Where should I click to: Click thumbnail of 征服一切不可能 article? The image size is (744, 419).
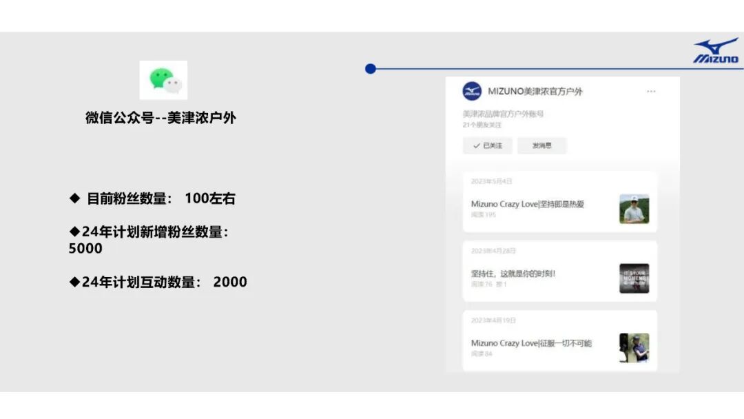(634, 348)
